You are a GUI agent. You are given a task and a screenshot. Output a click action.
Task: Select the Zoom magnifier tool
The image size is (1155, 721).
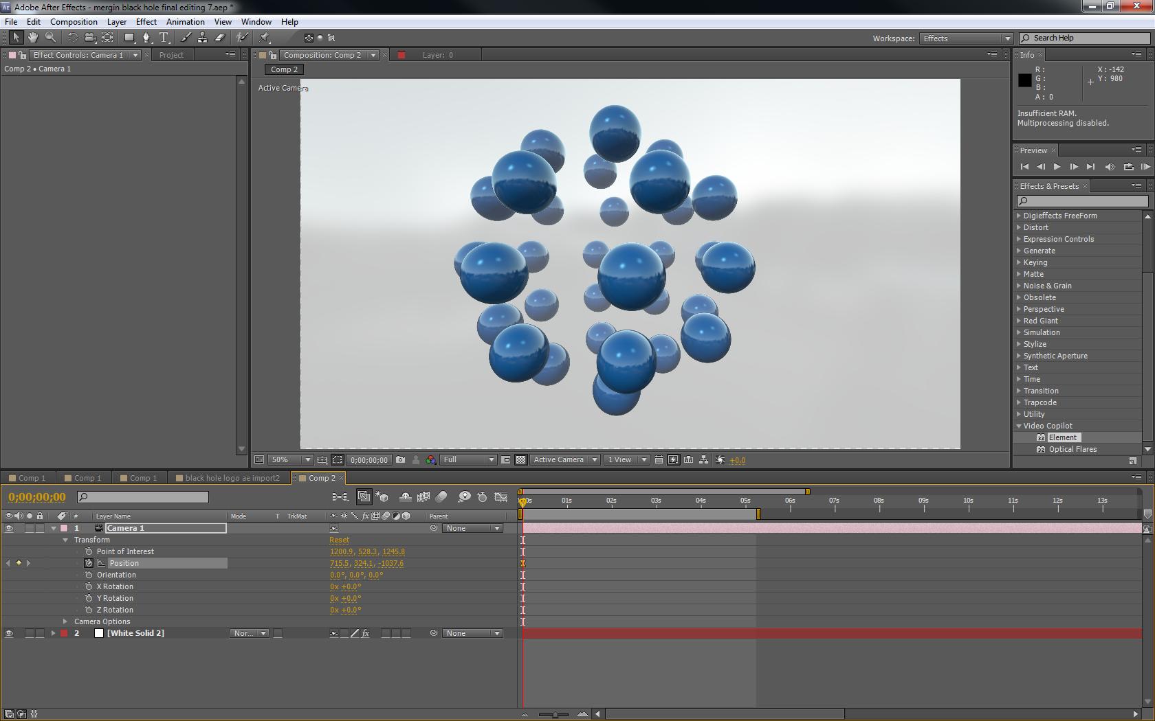coord(50,37)
